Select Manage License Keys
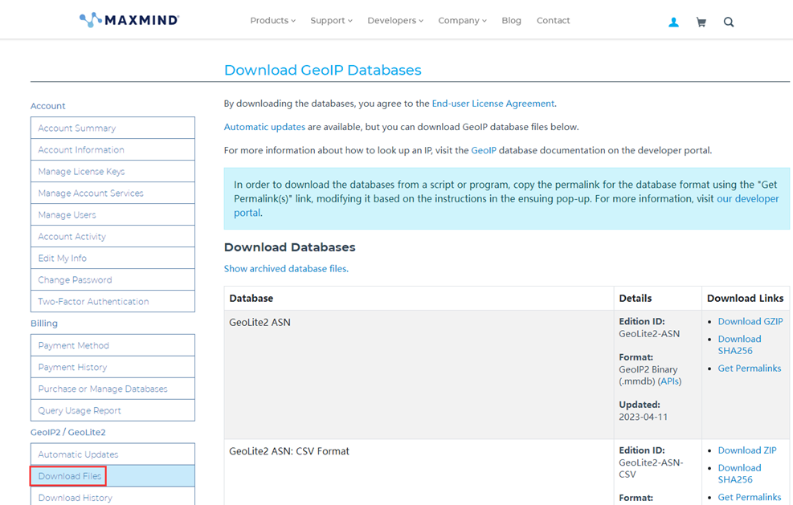This screenshot has width=793, height=505. (x=112, y=171)
